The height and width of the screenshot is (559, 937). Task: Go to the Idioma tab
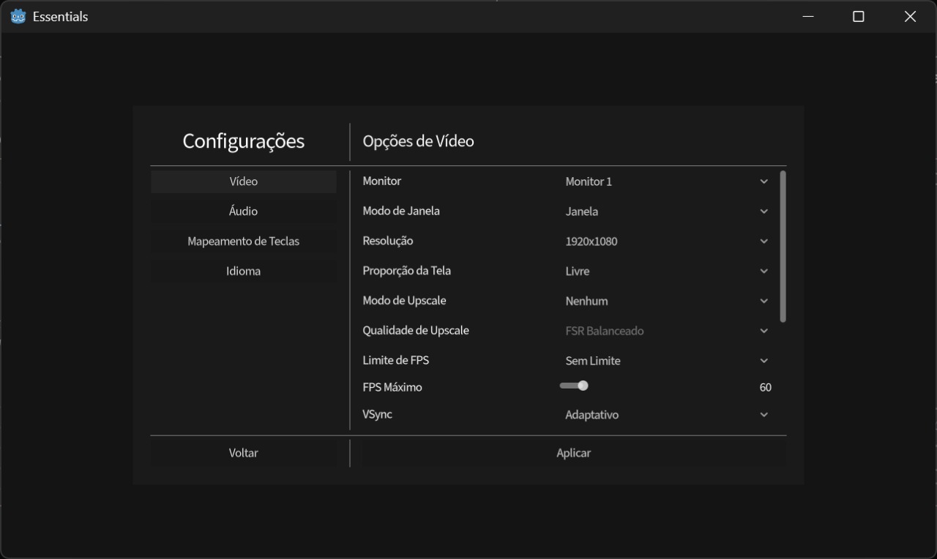click(x=244, y=271)
